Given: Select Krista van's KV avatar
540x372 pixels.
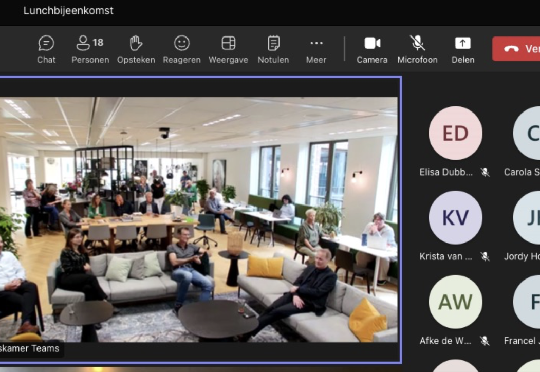Looking at the screenshot, I should (455, 217).
